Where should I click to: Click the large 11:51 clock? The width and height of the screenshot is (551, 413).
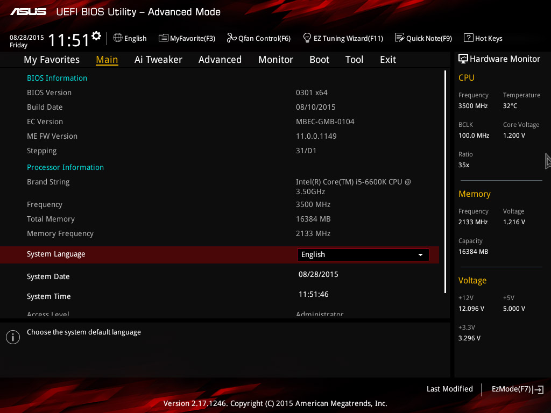click(69, 40)
